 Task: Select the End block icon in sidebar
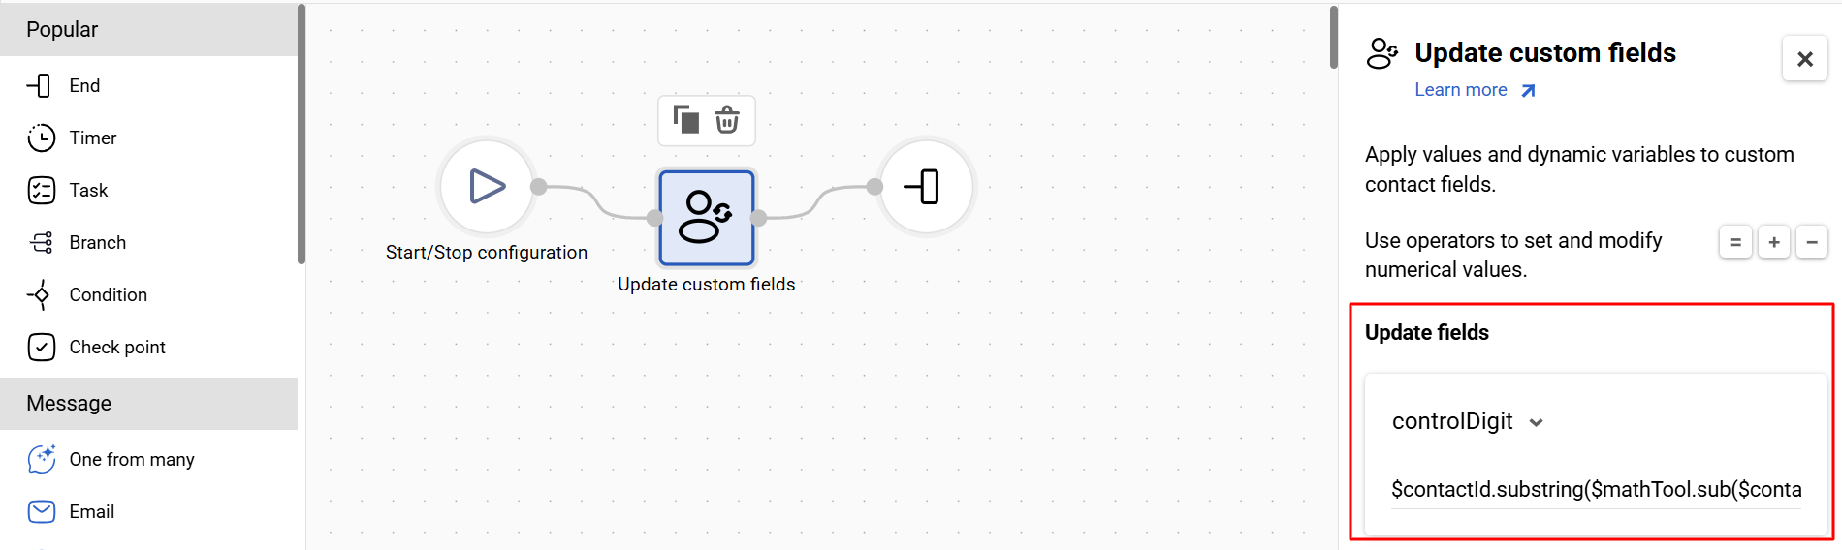(x=40, y=85)
